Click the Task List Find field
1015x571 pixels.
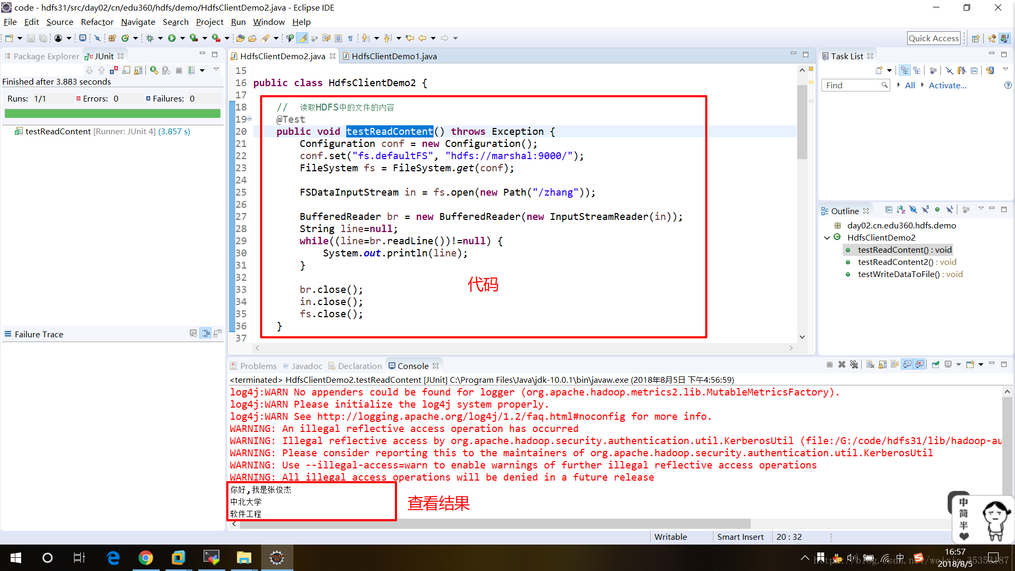coord(856,85)
